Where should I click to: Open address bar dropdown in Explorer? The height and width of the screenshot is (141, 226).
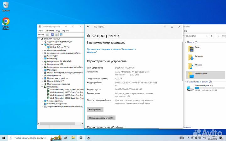click(x=207, y=36)
